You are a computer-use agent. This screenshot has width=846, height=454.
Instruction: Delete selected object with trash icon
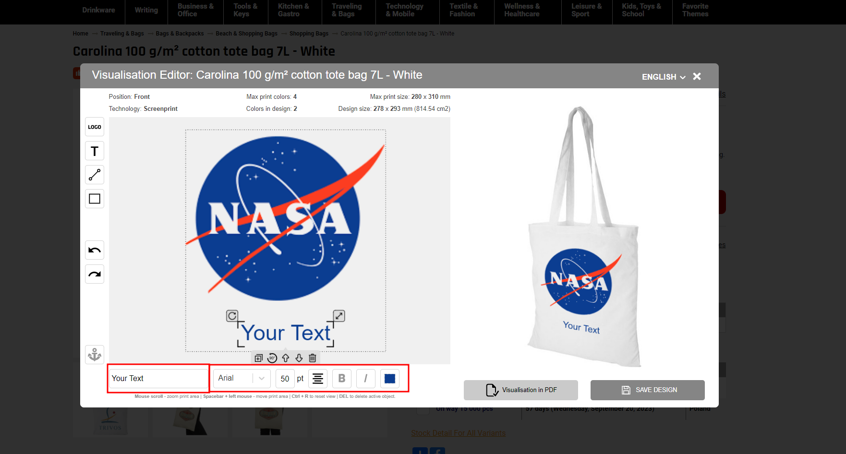(x=313, y=358)
